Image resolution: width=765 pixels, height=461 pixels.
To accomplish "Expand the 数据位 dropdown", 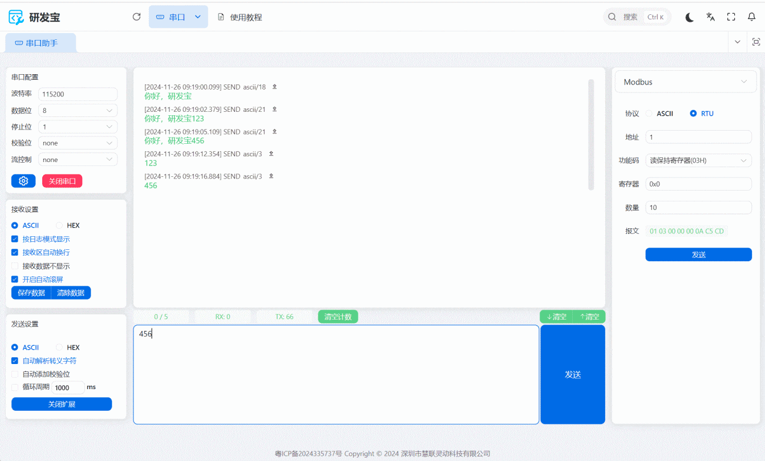I will 78,111.
